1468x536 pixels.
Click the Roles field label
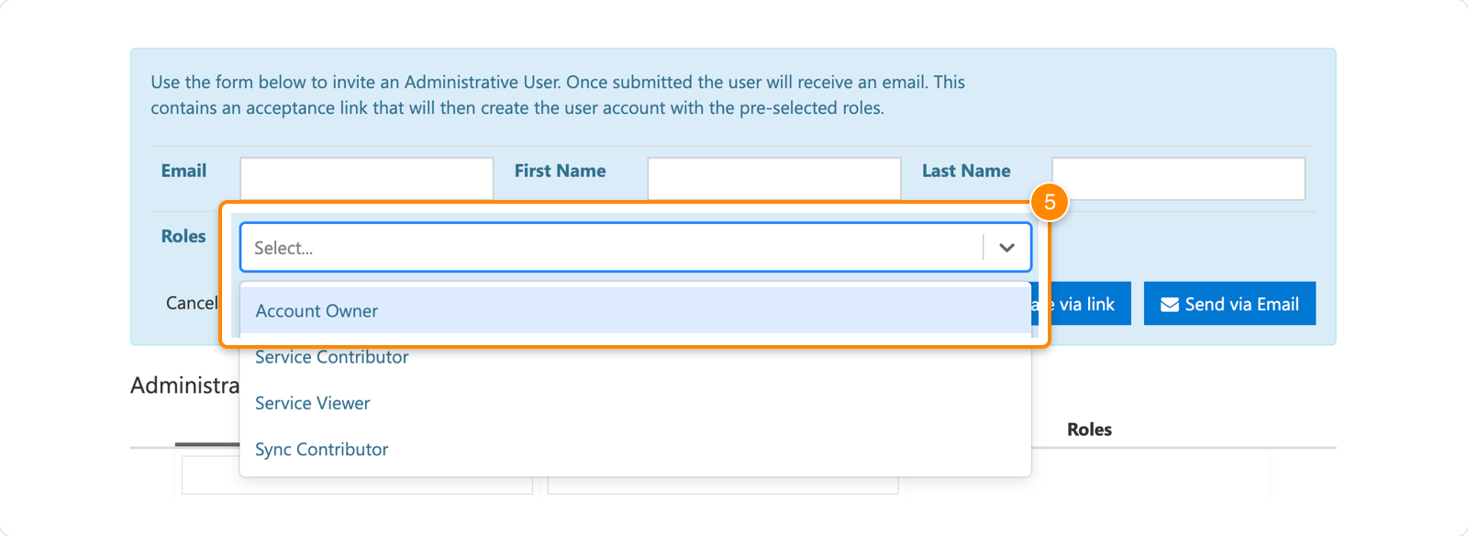tap(183, 237)
